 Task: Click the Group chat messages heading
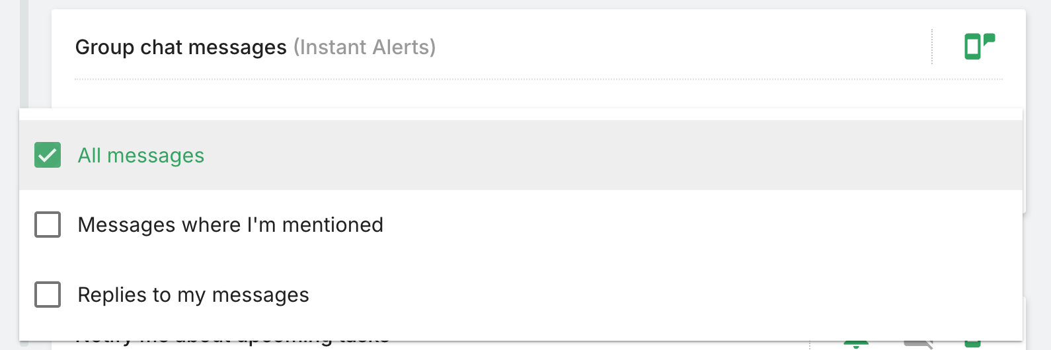pyautogui.click(x=180, y=48)
